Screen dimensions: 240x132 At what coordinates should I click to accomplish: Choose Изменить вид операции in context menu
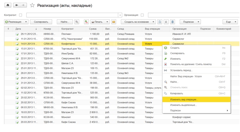[196, 100]
